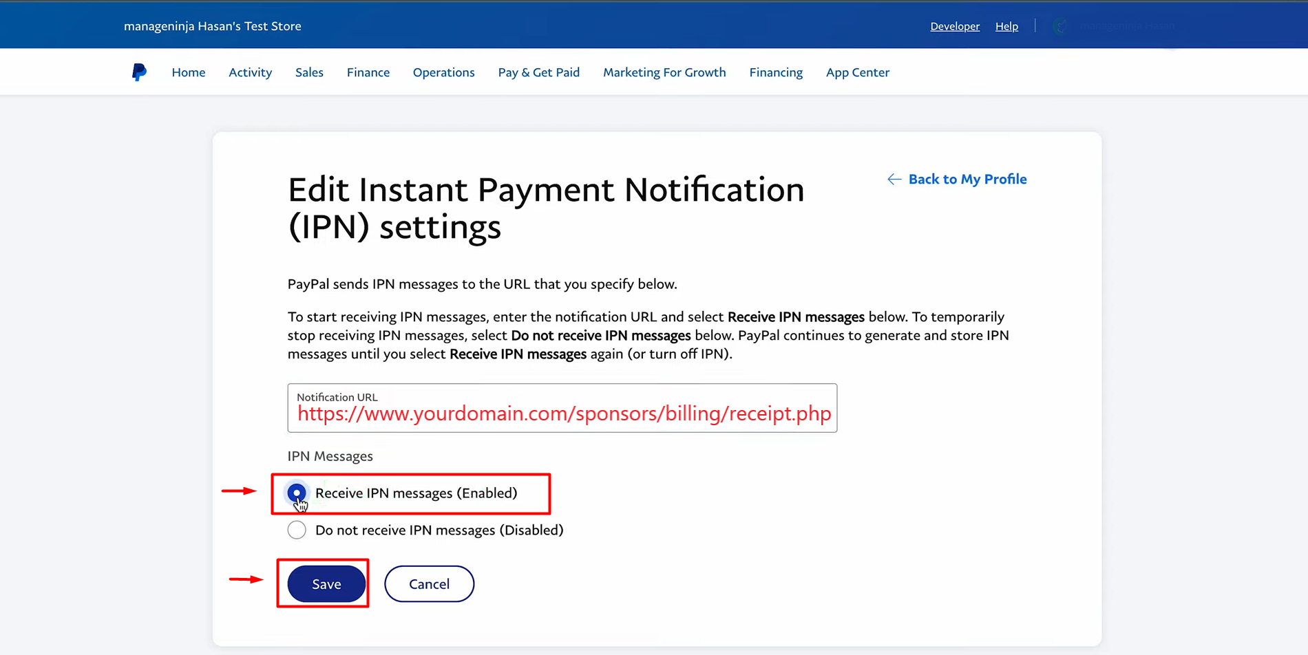The image size is (1308, 655).
Task: Open the Home menu item
Action: click(x=189, y=72)
